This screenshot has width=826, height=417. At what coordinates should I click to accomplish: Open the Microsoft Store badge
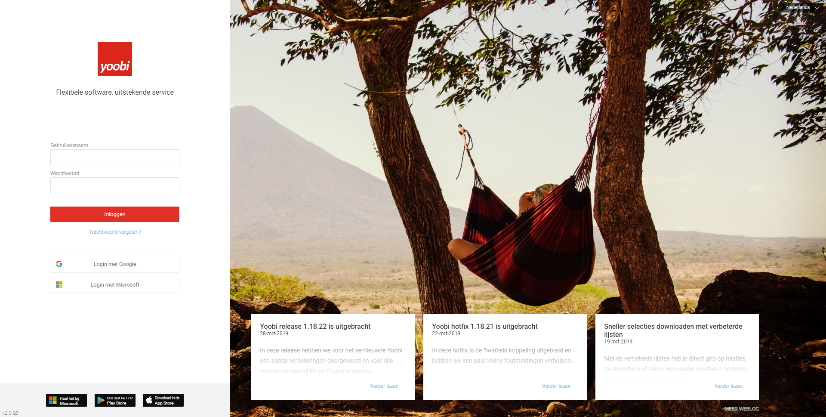pyautogui.click(x=66, y=400)
